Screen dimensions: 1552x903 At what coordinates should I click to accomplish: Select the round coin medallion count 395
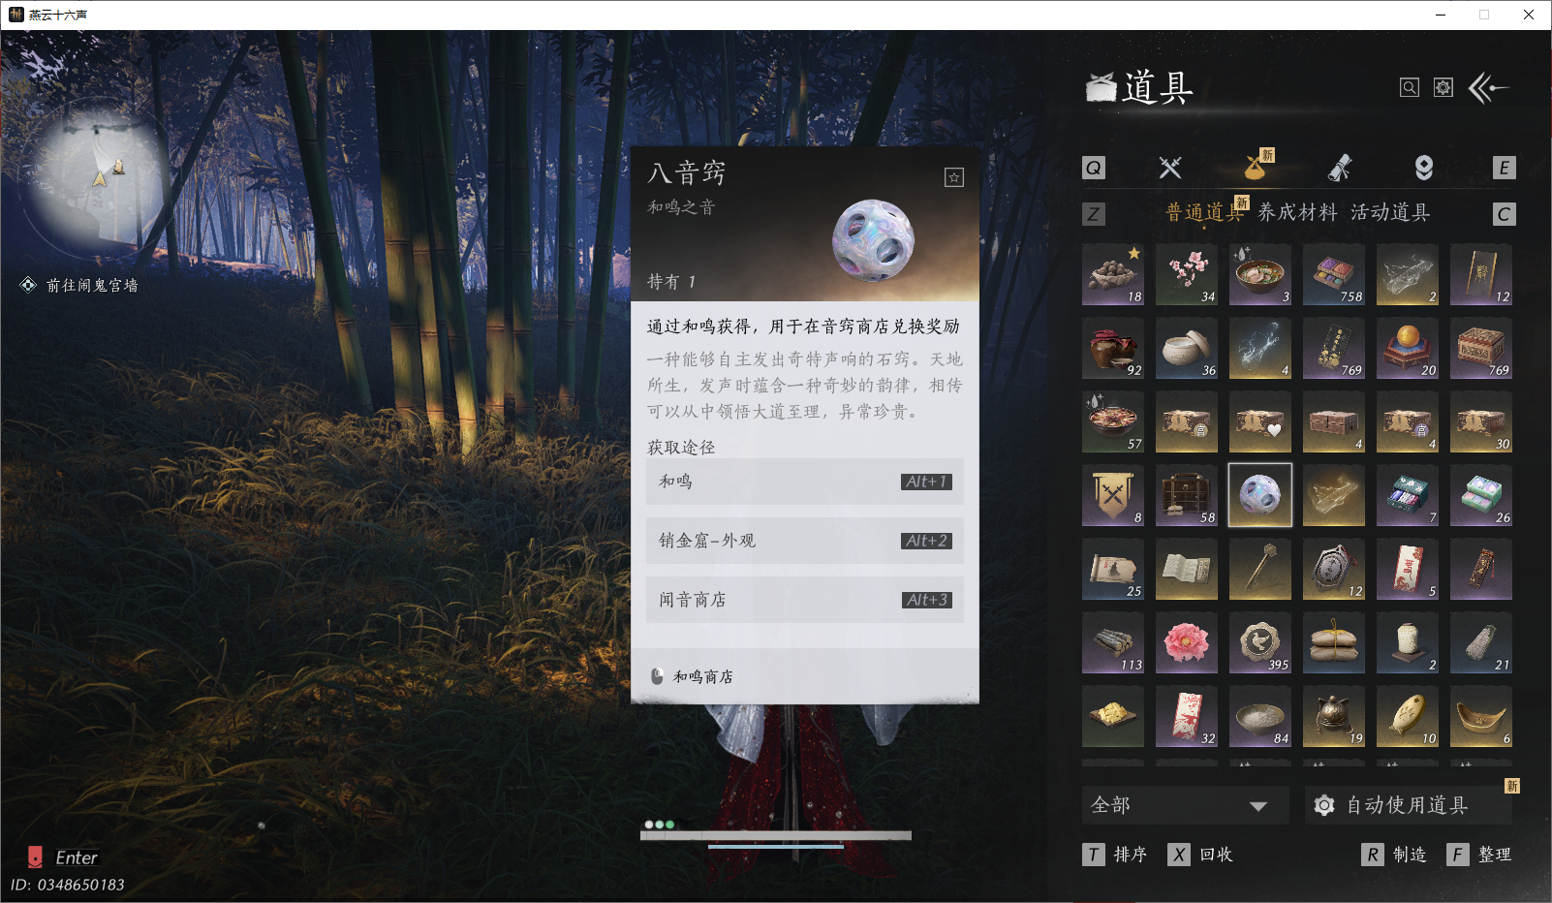pos(1260,642)
